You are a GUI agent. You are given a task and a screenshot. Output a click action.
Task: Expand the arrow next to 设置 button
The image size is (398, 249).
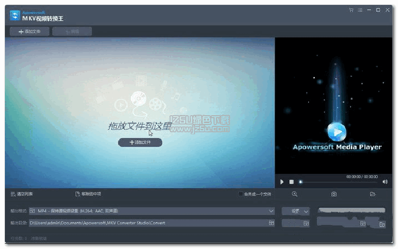click(x=306, y=211)
